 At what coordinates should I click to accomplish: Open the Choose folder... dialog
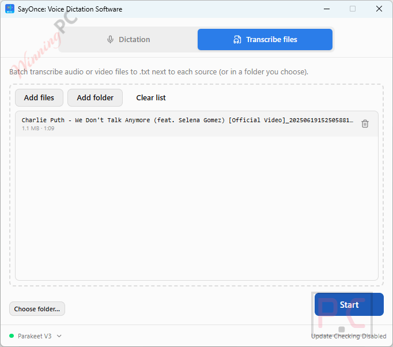[37, 308]
